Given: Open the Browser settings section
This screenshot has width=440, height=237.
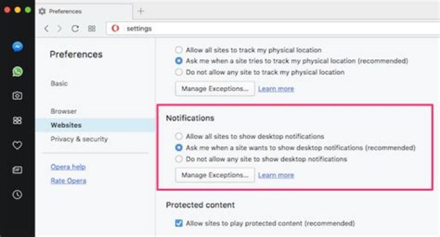Looking at the screenshot, I should click(x=64, y=111).
